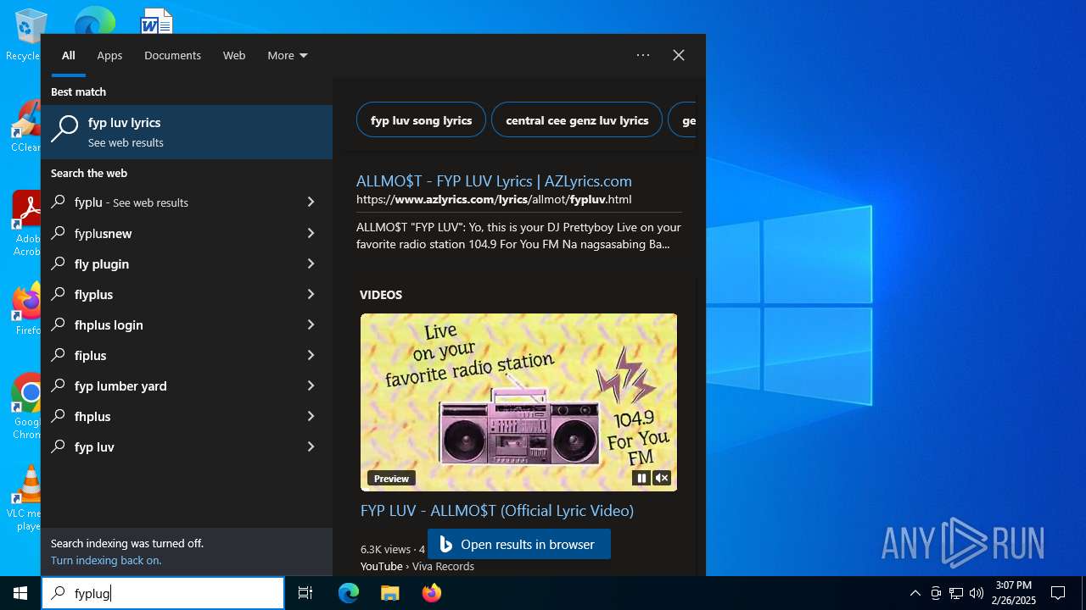Expand the fhplus login suggestion arrow
Viewport: 1086px width, 610px height.
[311, 324]
